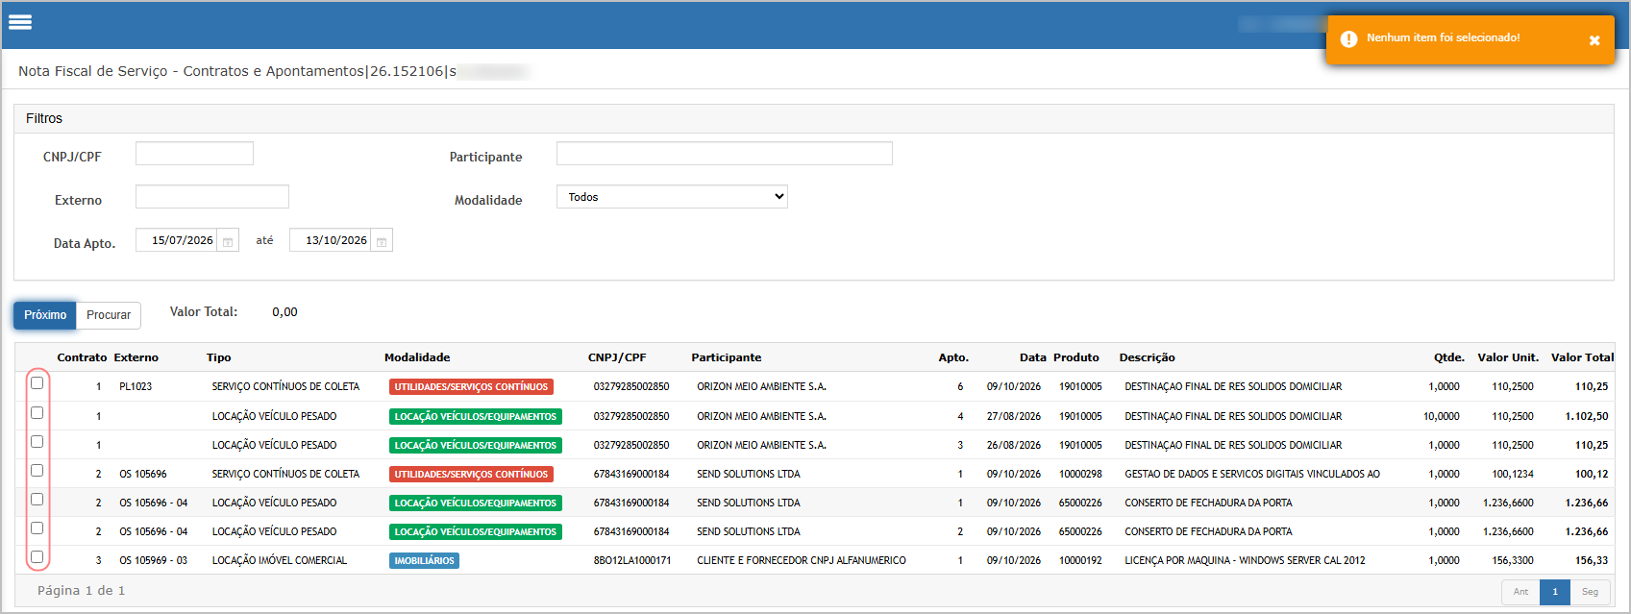The height and width of the screenshot is (614, 1631).
Task: Open calendar picker for end date 13/10/2026
Action: coord(382,241)
